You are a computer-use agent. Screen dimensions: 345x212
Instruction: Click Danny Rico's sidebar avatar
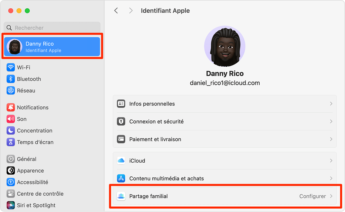click(14, 47)
